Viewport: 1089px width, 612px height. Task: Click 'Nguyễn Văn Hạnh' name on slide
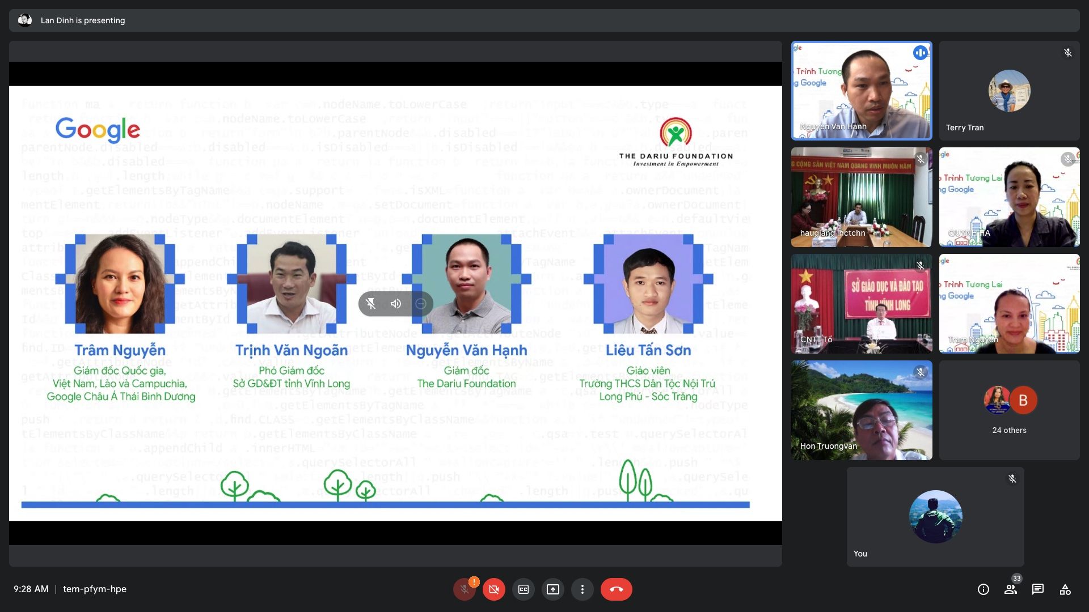click(x=466, y=350)
